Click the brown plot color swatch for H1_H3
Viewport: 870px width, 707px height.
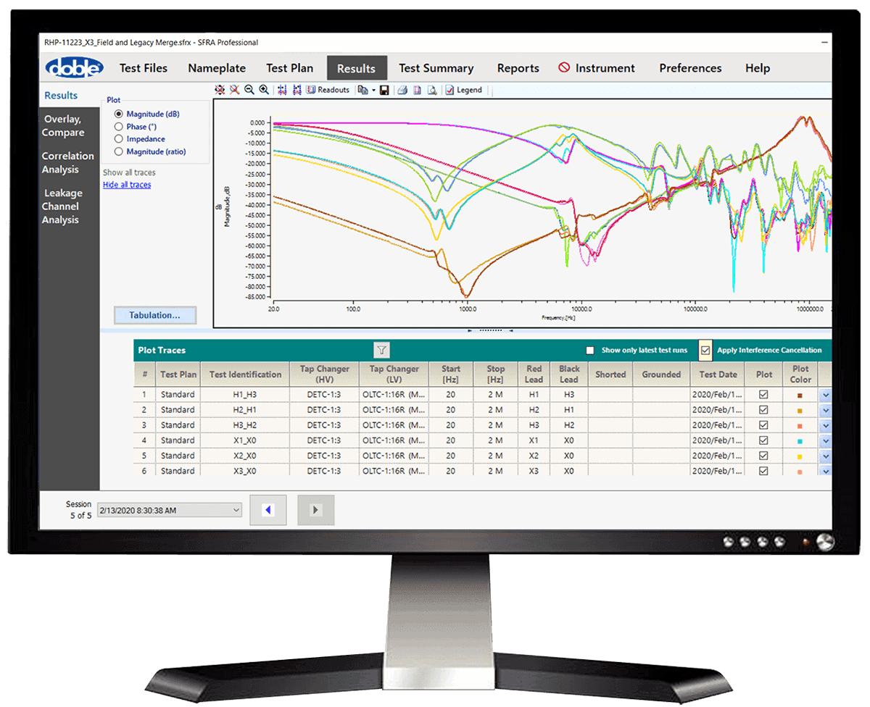[800, 396]
